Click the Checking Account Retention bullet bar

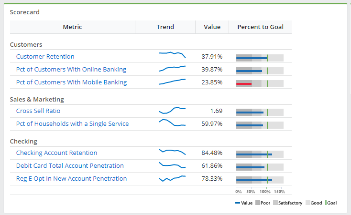[260, 154]
